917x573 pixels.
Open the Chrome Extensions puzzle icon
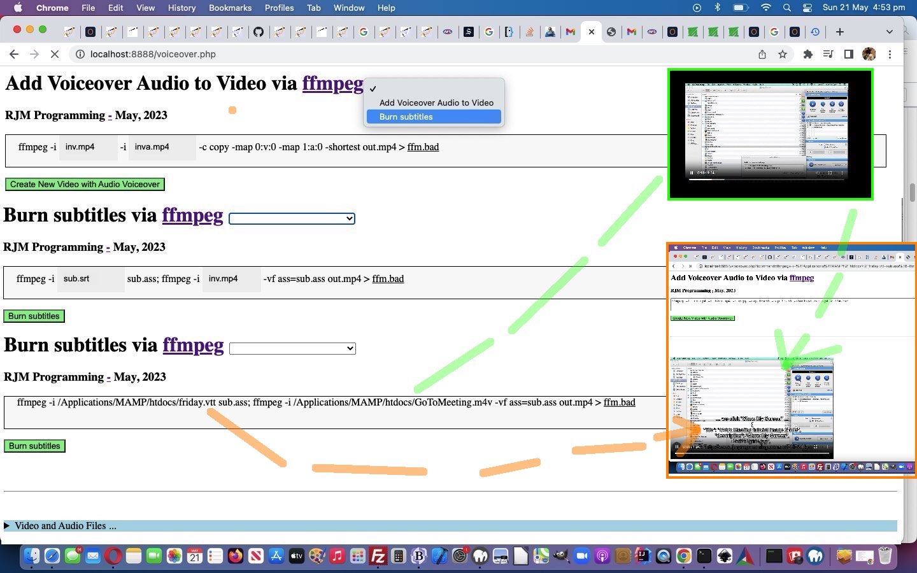coord(807,54)
